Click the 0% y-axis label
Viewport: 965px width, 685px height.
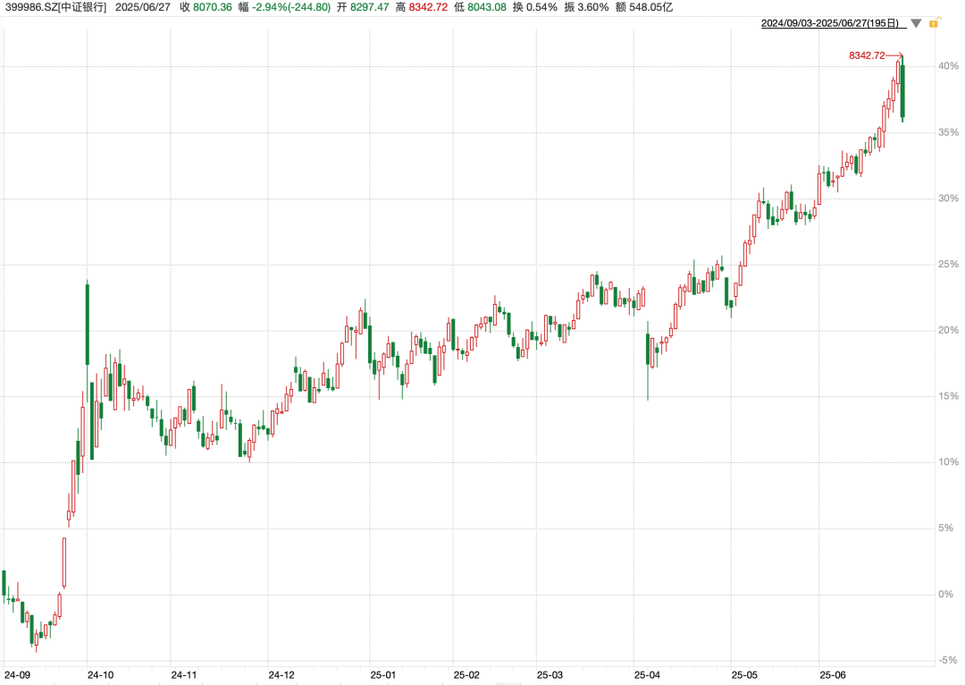(948, 595)
